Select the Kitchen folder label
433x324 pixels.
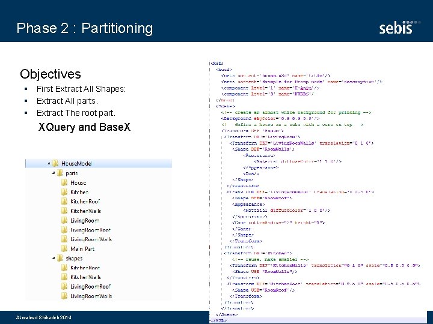pos(79,192)
